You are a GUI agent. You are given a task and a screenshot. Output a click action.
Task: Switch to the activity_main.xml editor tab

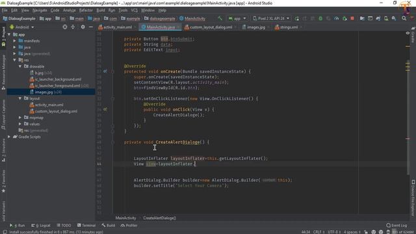(x=117, y=27)
